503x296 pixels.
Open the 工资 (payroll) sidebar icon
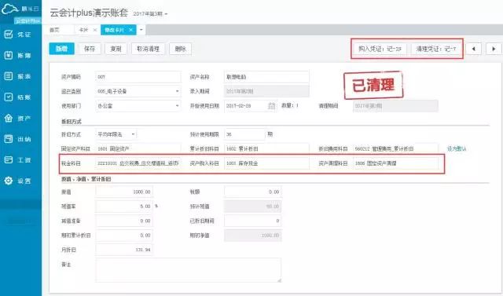[9, 160]
